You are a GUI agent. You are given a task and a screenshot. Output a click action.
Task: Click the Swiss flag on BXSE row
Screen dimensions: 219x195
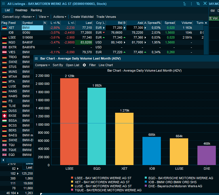pyautogui.click(x=4, y=116)
